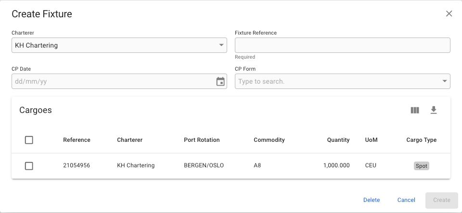Viewport: 462px width, 213px height.
Task: Click the download icon in Cargoes panel
Action: point(434,110)
